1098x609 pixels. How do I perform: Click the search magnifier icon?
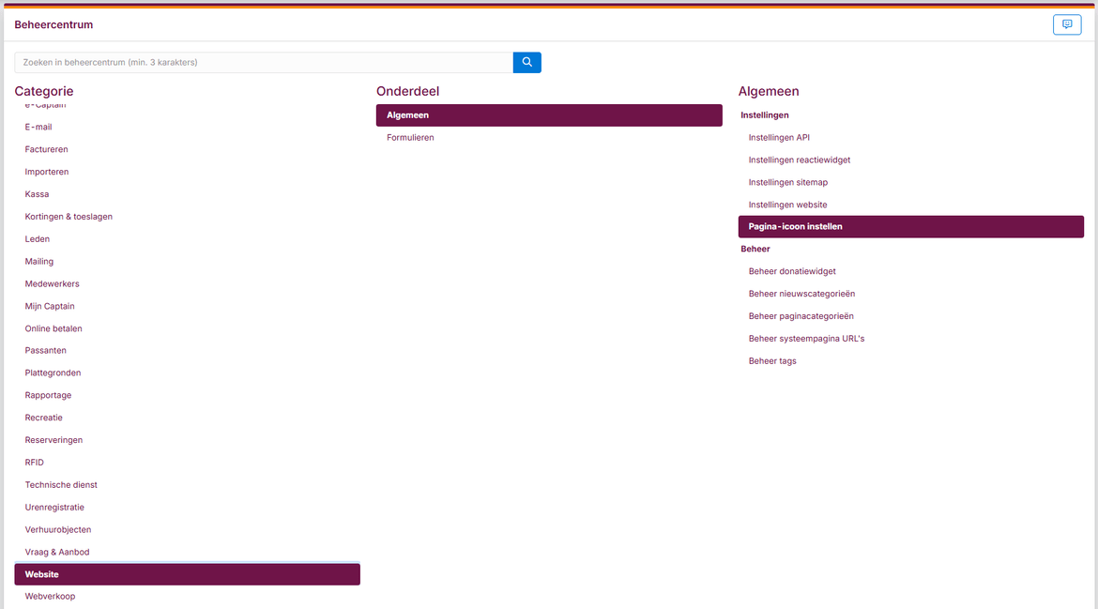[x=526, y=62]
